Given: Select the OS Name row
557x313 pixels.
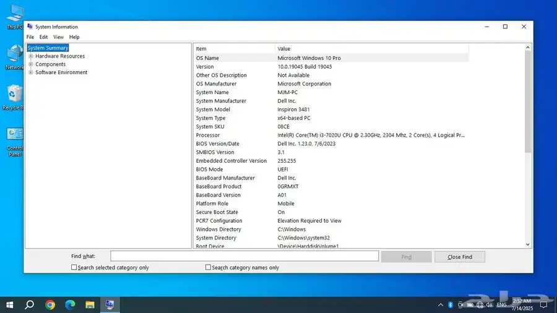Looking at the screenshot, I should pyautogui.click(x=331, y=58).
